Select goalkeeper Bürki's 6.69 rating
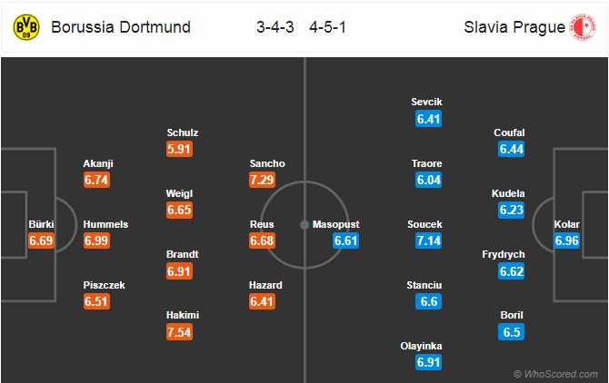 click(41, 241)
